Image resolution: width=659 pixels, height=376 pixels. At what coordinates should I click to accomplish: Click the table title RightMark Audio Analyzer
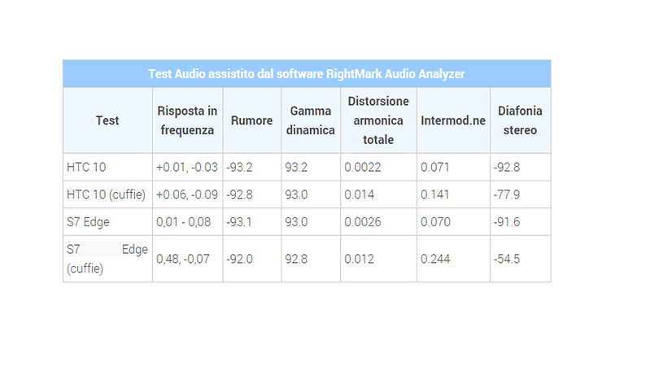pyautogui.click(x=307, y=74)
